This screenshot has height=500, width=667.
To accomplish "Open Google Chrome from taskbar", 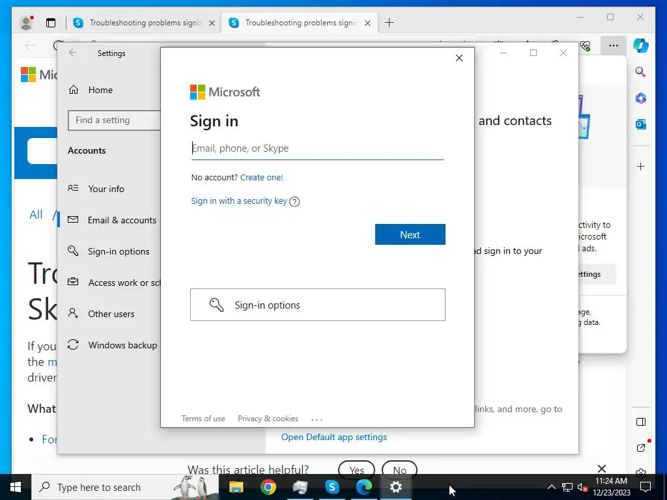I will [x=268, y=487].
